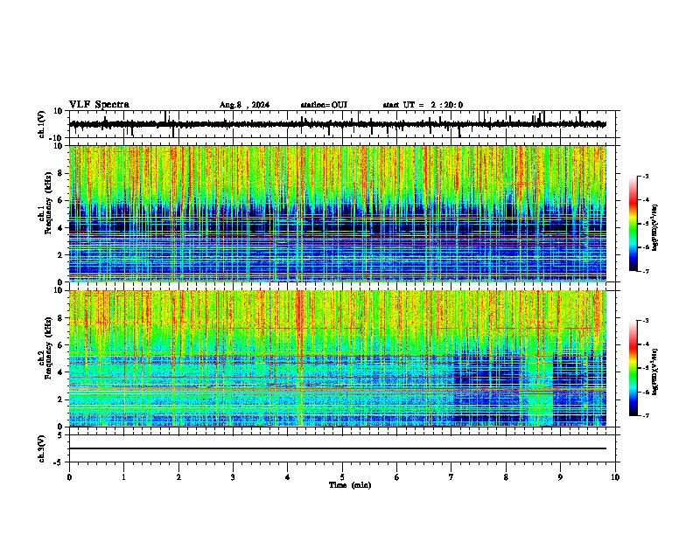The height and width of the screenshot is (535, 693).
Task: Click time axis tick label "6"
Action: (397, 477)
